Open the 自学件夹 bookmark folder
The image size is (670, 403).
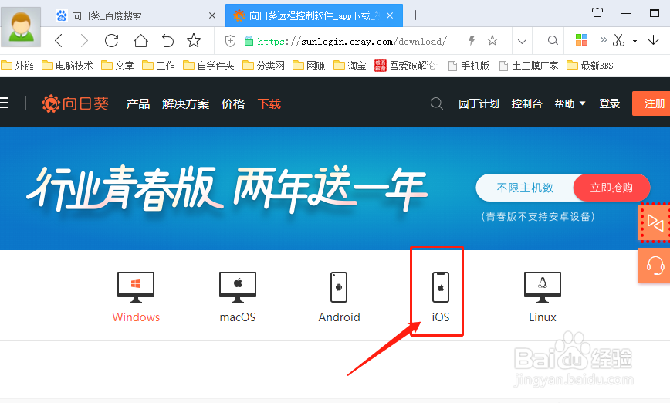pyautogui.click(x=208, y=66)
